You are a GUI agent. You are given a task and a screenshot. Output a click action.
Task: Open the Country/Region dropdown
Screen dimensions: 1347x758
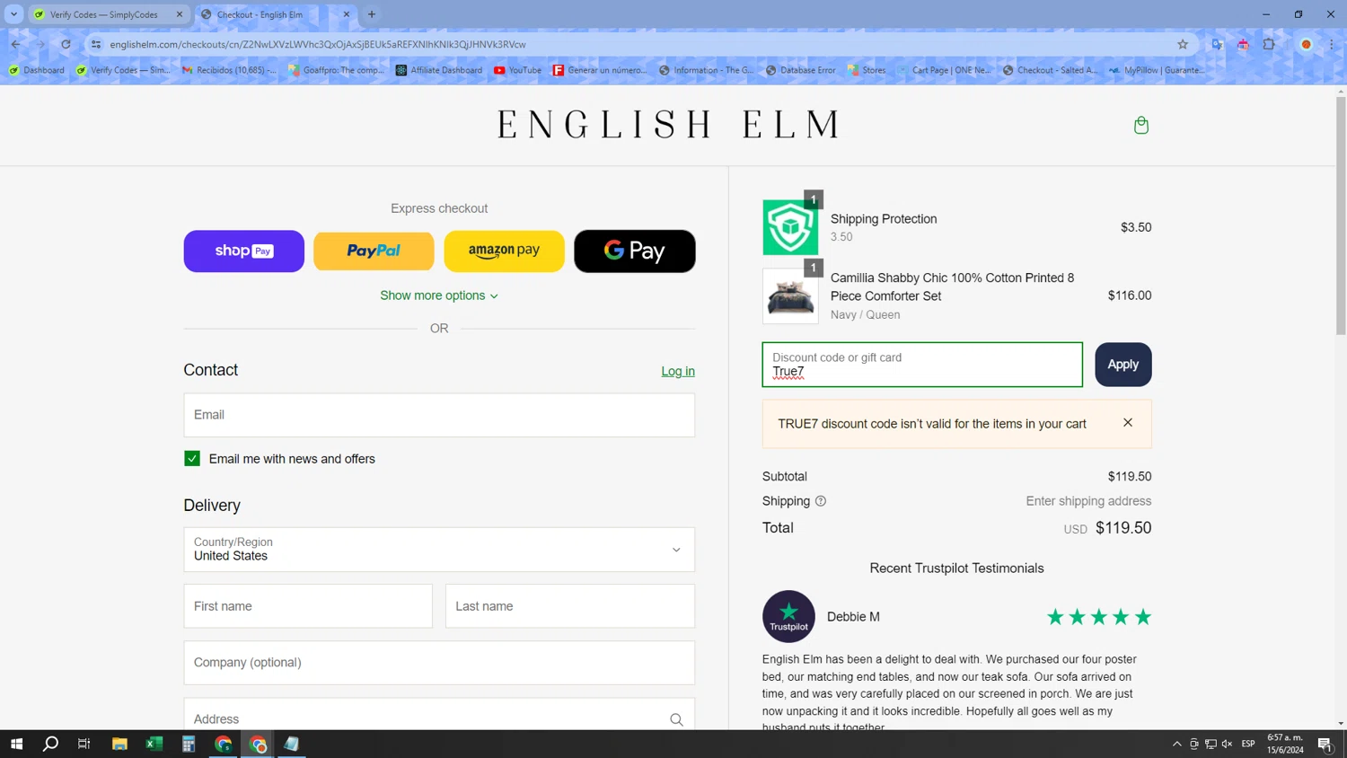tap(439, 550)
